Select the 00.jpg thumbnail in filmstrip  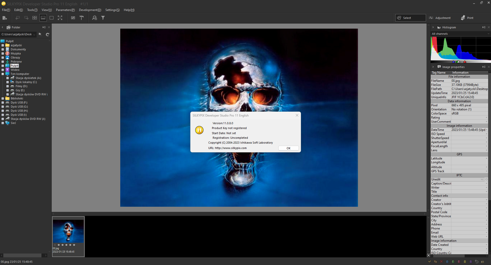point(68,236)
